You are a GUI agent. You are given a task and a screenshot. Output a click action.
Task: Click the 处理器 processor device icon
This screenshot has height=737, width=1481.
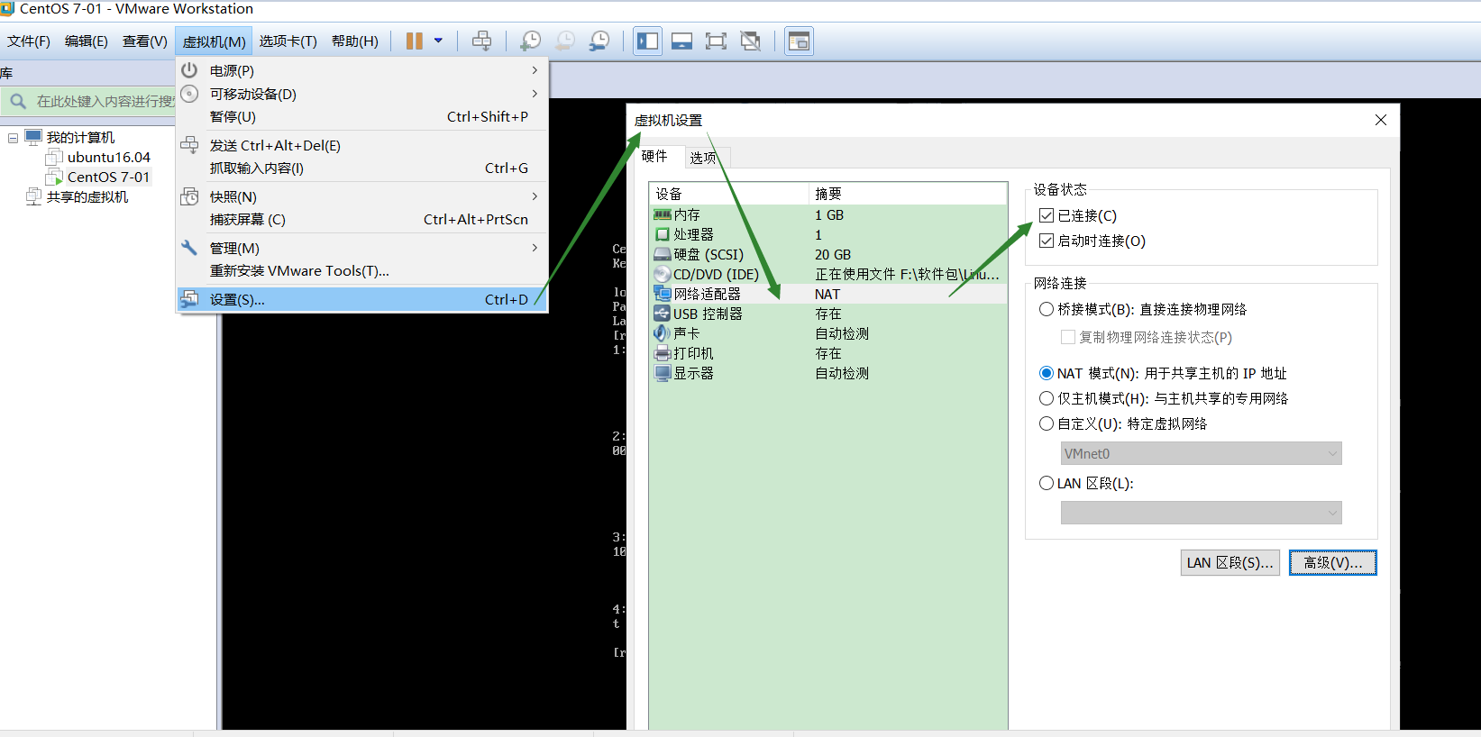663,234
